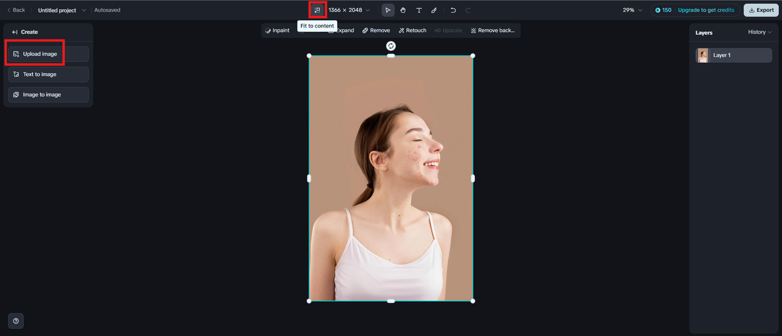Expand the Untitled project name menu
Screen dimensions: 782x336
pyautogui.click(x=62, y=10)
